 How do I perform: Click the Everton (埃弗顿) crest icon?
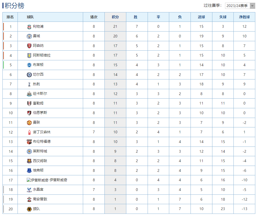tap(29, 170)
